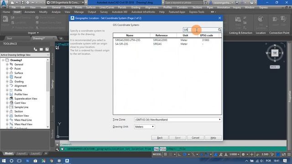This screenshot has height=164, width=292.
Task: Toggle grid display in status bar
Action: coord(165,154)
